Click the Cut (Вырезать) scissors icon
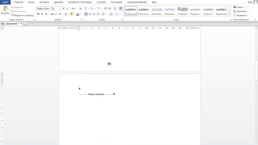This screenshot has width=258, height=145. 12,7
